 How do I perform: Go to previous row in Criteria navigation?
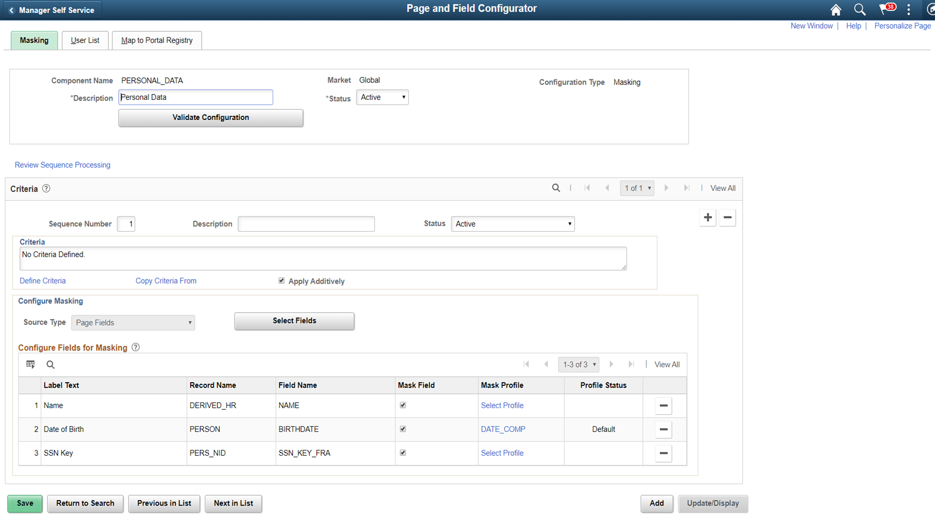point(607,188)
